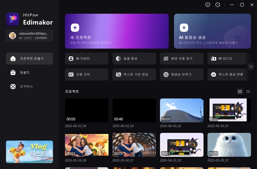Screen dimensions: 257x169
Task: Open project thumbnail 2025-04-23_02
Action: click(x=182, y=145)
